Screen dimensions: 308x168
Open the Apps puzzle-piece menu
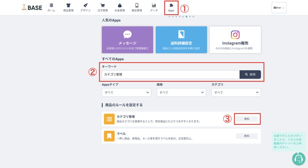tap(171, 8)
